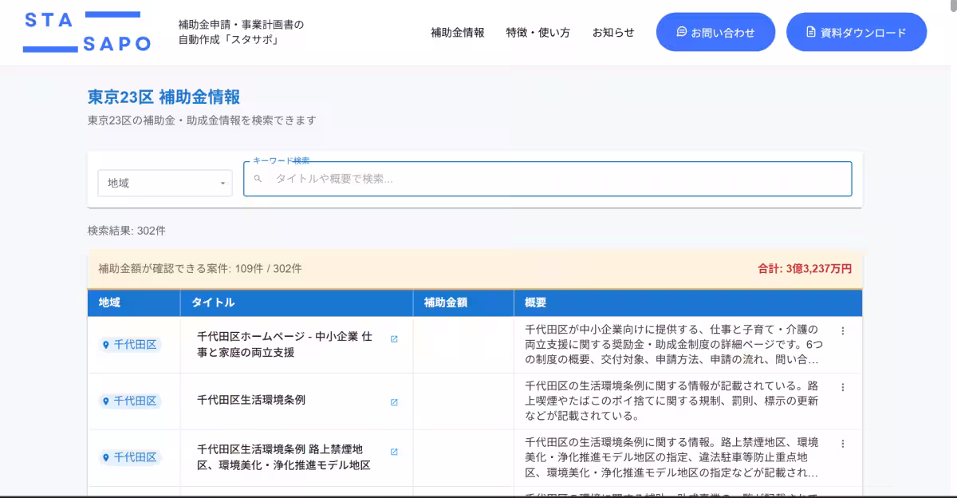
Task: Open external link icon next to 千代田区生活環境条例
Action: click(393, 403)
